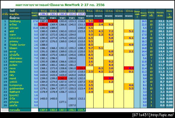Click closing price cell 1363.3

point(53,14)
